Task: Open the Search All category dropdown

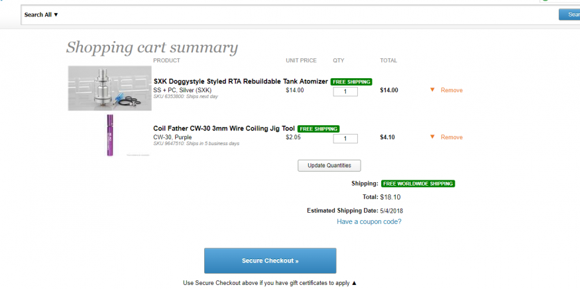Action: pyautogui.click(x=41, y=15)
